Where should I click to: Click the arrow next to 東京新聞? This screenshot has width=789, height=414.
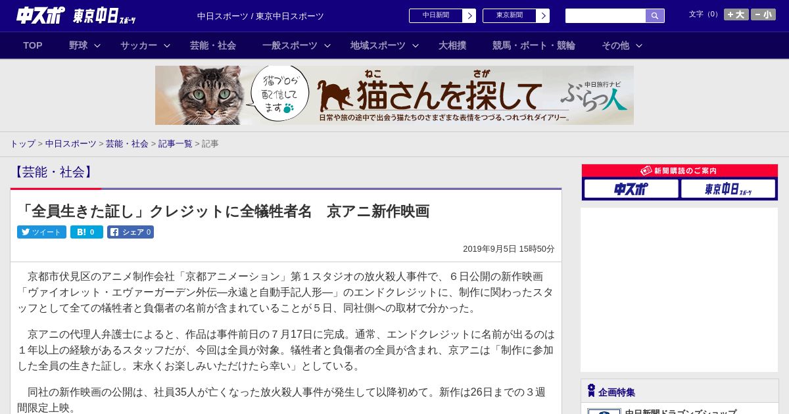tap(543, 16)
